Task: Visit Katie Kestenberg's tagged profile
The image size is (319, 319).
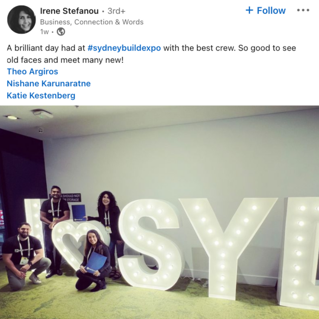Action: click(41, 96)
